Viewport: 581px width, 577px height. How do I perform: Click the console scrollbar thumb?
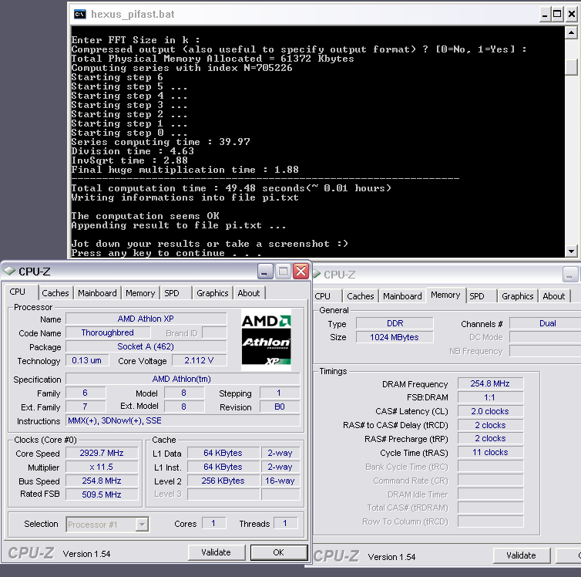pos(571,67)
